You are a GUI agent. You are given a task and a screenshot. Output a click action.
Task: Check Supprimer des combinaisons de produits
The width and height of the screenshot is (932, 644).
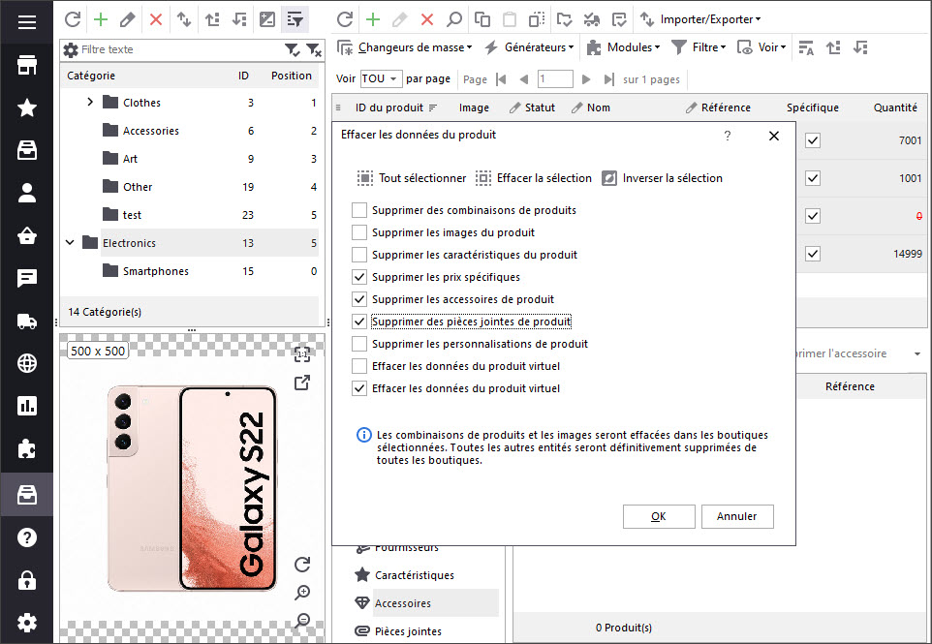[x=359, y=210]
